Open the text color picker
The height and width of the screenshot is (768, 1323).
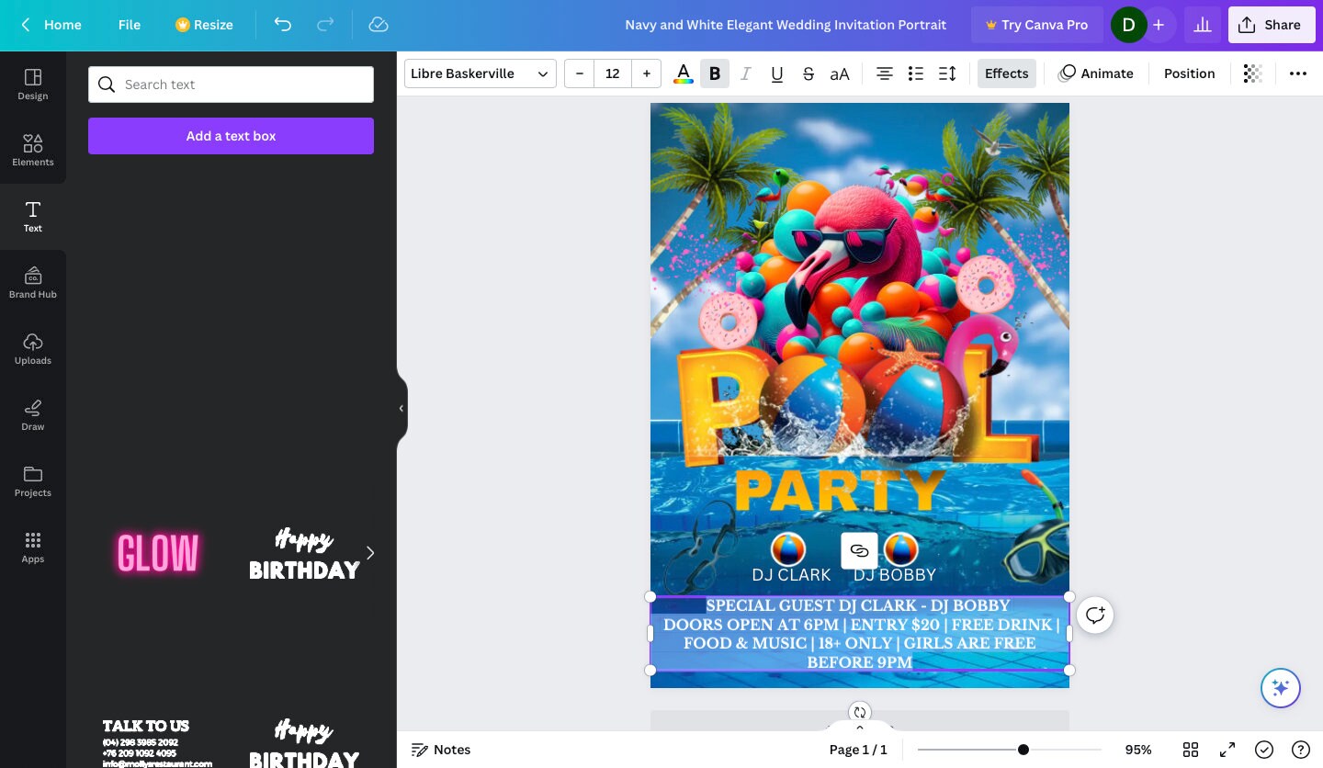(x=683, y=73)
